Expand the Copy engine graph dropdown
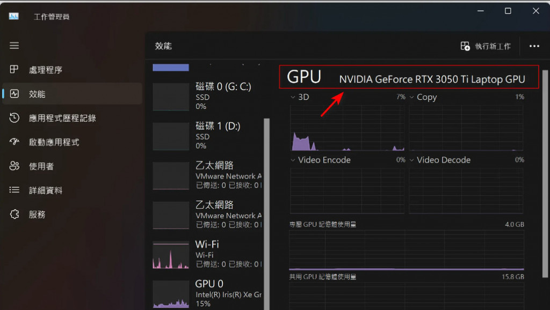 pyautogui.click(x=412, y=97)
